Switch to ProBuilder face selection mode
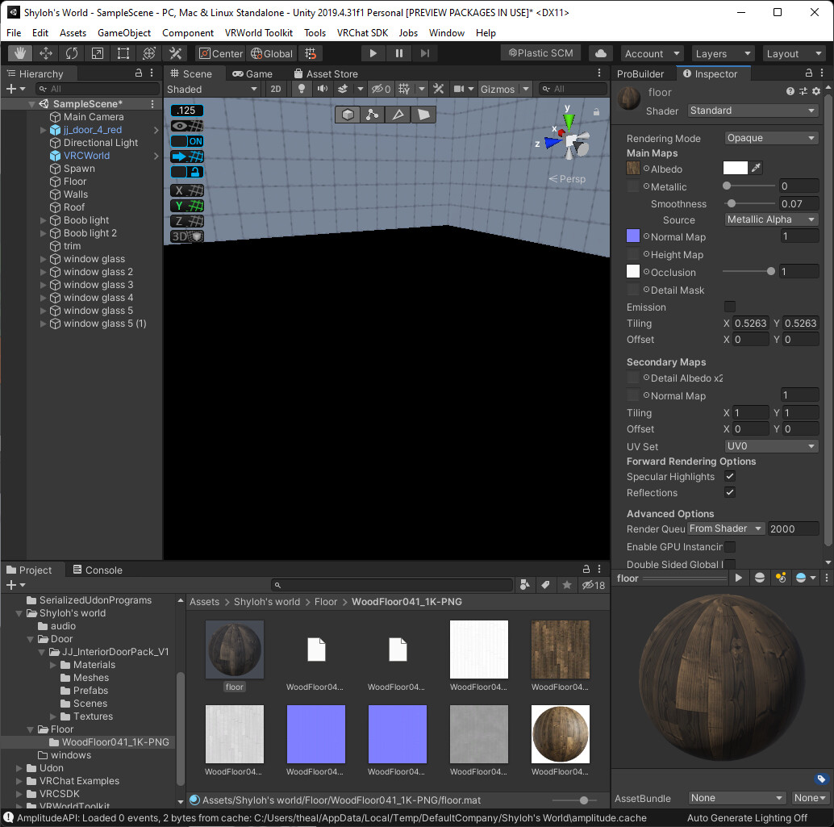The image size is (834, 827). point(423,114)
